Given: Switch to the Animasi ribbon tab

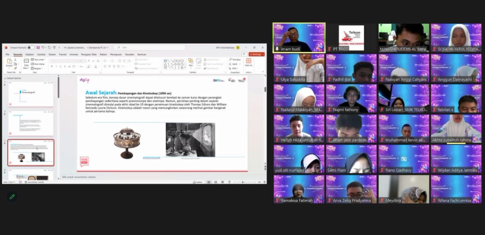Looking at the screenshot, I should 74,54.
